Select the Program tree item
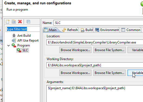 click(x=24, y=45)
